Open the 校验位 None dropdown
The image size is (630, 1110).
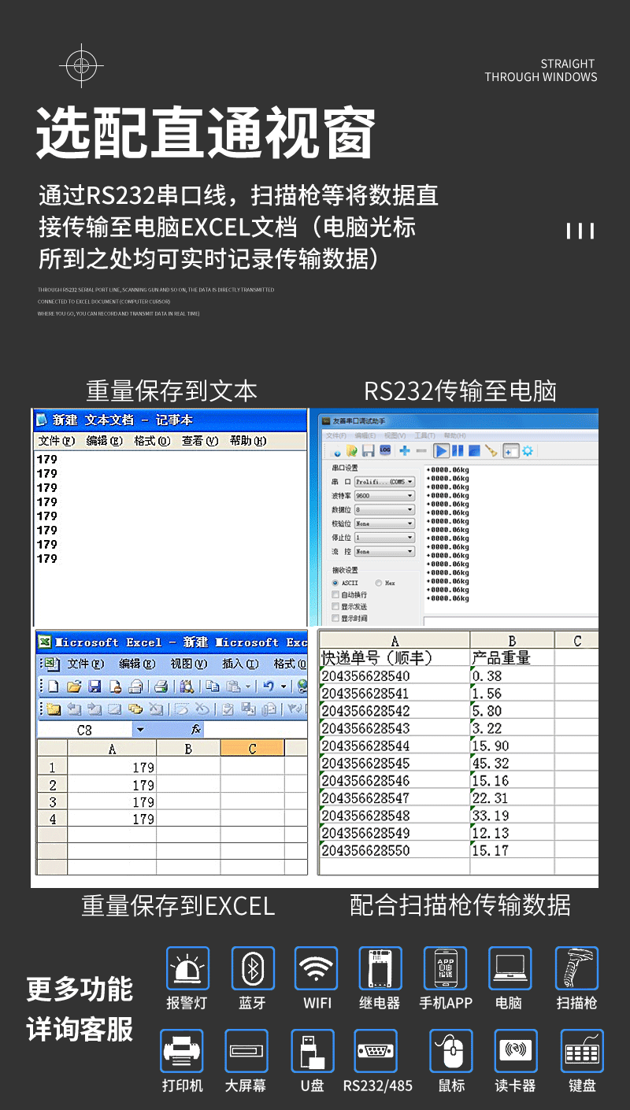coord(409,523)
